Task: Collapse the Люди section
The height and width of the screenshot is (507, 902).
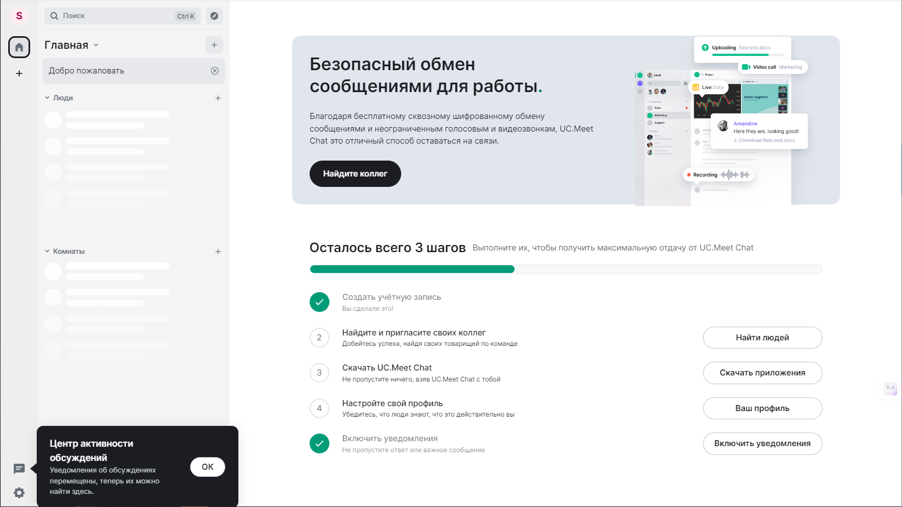Action: [x=47, y=98]
